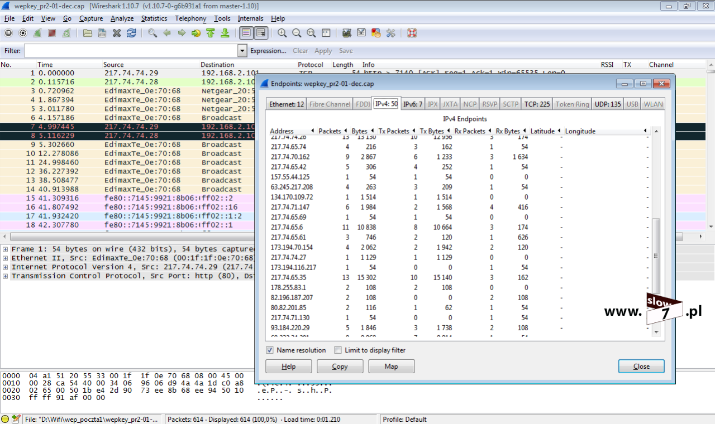Open the Analyze menu
This screenshot has height=424, width=715.
point(122,18)
